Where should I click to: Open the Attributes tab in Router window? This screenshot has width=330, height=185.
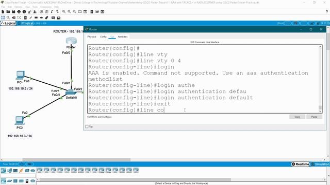(x=123, y=36)
